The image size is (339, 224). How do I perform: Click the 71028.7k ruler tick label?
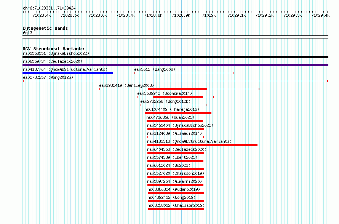[125, 15]
